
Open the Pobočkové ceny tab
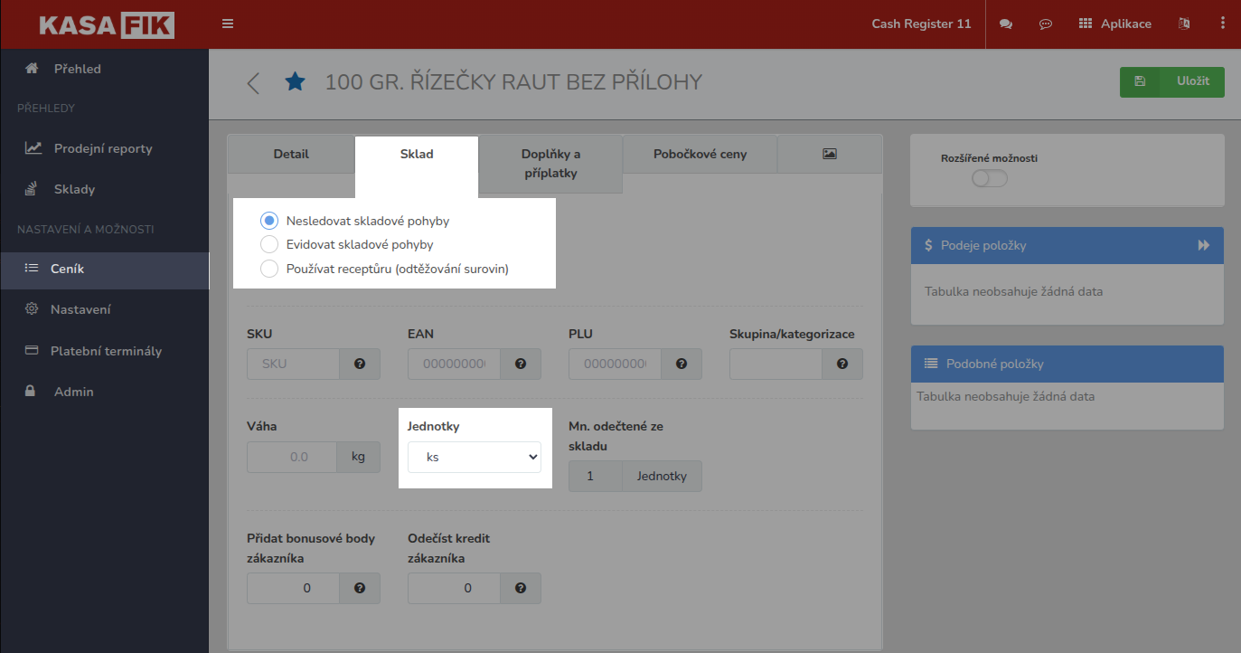(x=700, y=154)
